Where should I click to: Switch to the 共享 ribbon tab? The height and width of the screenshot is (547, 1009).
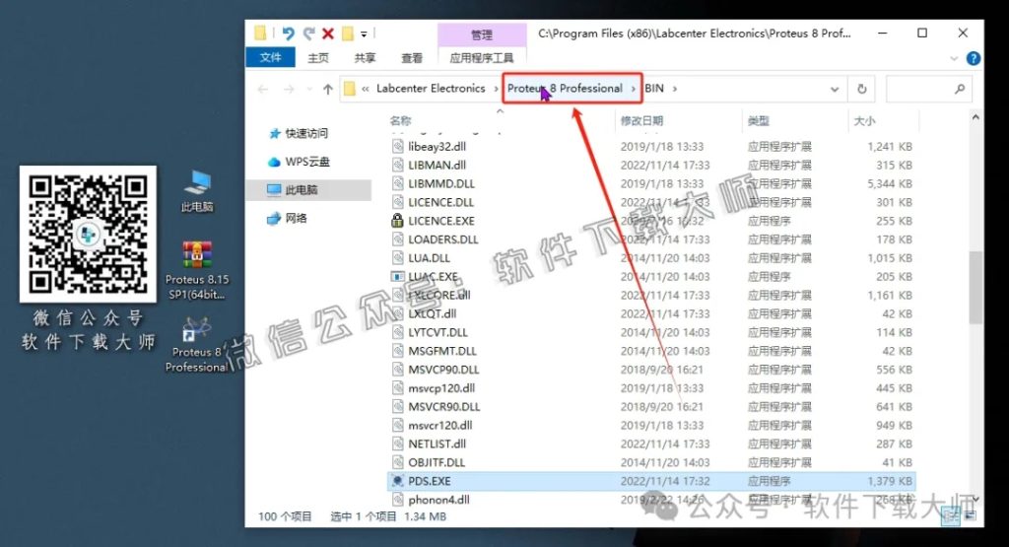tap(365, 58)
